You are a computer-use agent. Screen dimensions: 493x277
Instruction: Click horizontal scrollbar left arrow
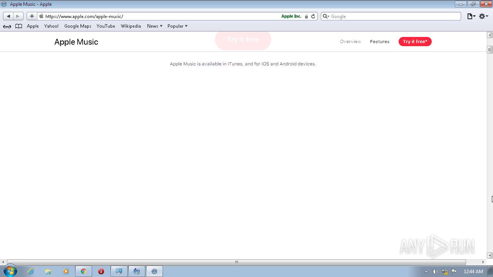click(3, 262)
